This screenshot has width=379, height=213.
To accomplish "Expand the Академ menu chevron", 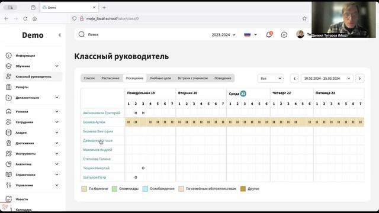I will pos(57,133).
